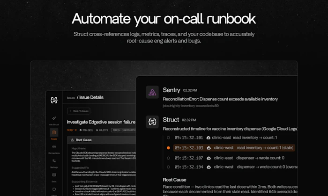Select the Issues sidebar icon
The width and height of the screenshot is (328, 196).
(x=54, y=132)
